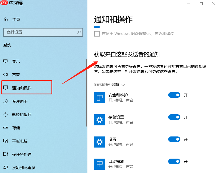218x173 pixels.
Task: Turn off 安全和维护 notifications toggle
Action: pos(174,95)
